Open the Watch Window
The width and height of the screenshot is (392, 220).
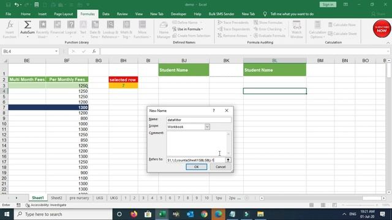296,30
